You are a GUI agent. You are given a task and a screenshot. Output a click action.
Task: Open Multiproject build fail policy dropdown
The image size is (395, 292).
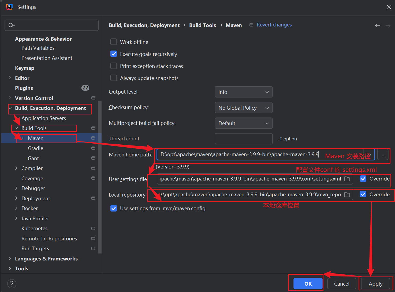(x=244, y=123)
